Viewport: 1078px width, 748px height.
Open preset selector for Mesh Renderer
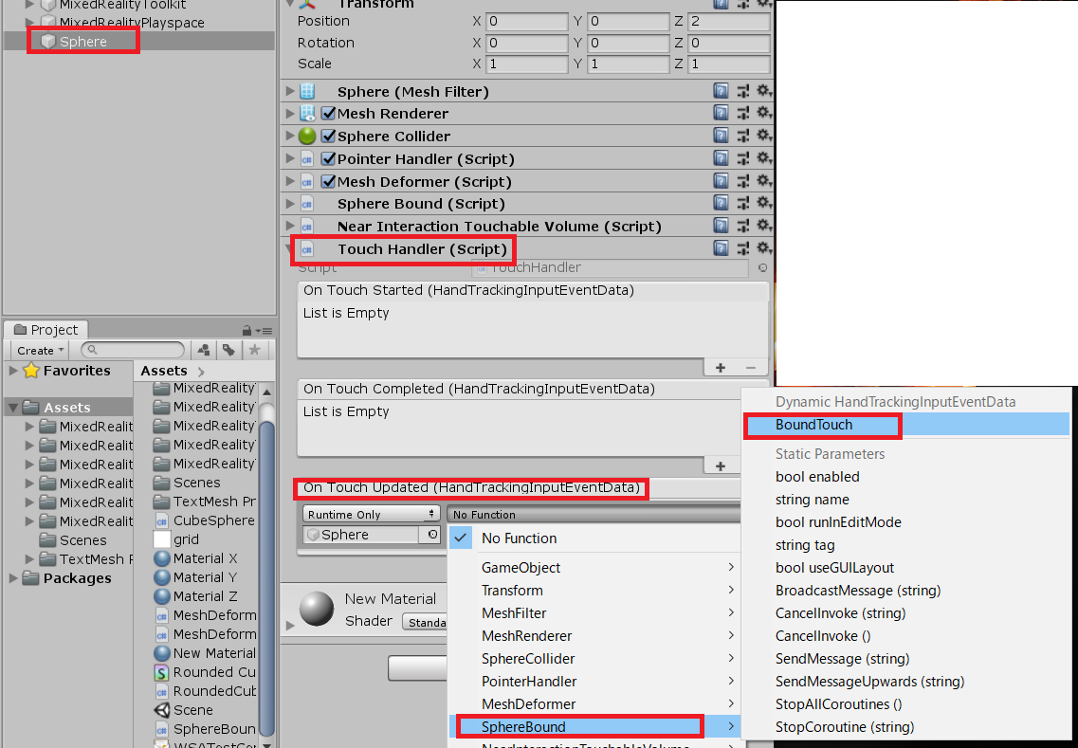[x=743, y=114]
